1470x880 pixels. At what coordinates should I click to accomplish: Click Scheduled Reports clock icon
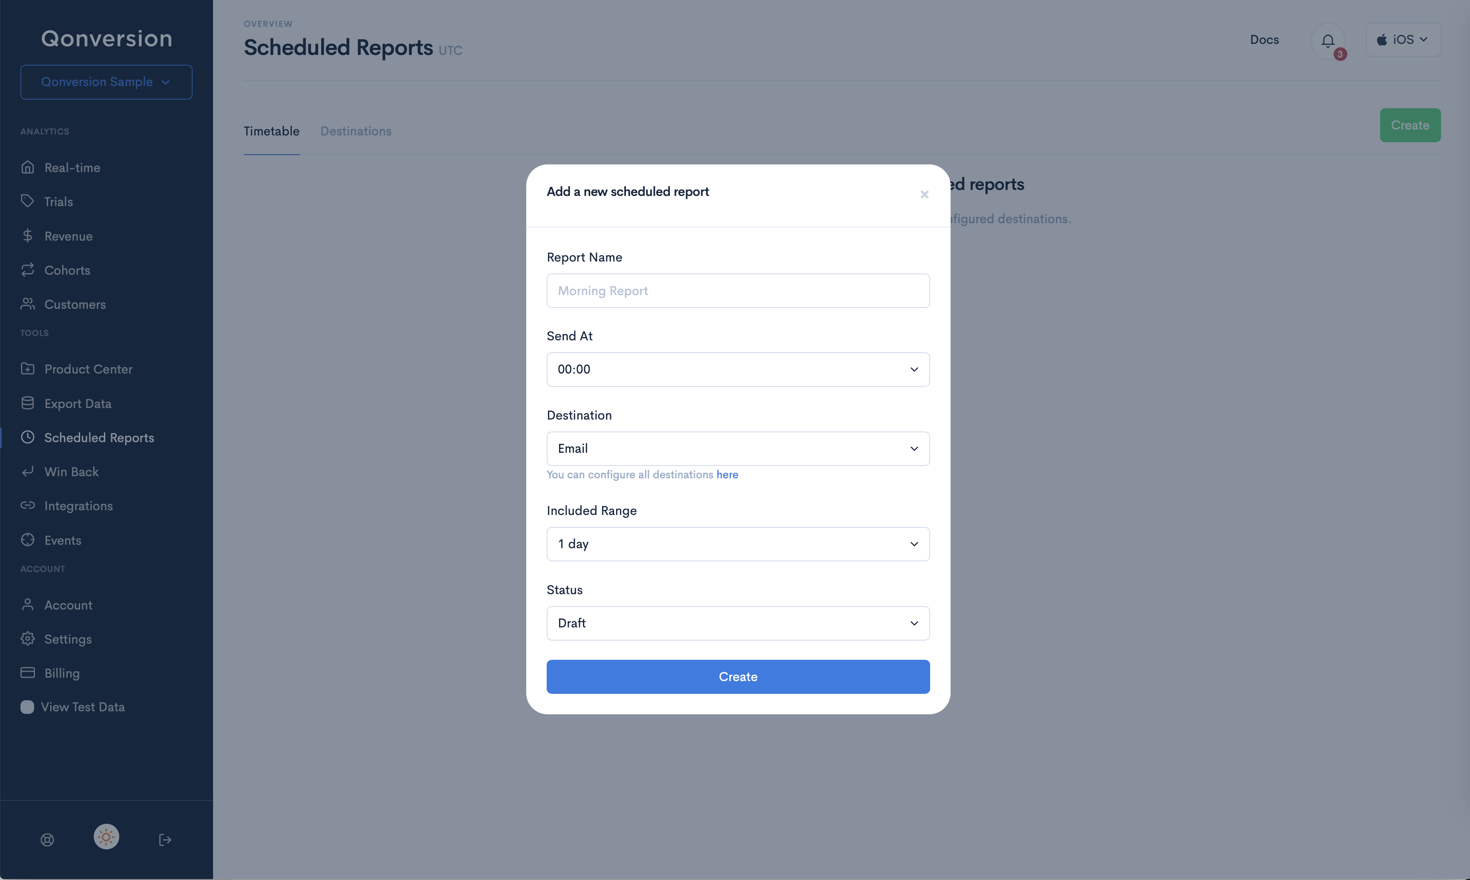[27, 437]
